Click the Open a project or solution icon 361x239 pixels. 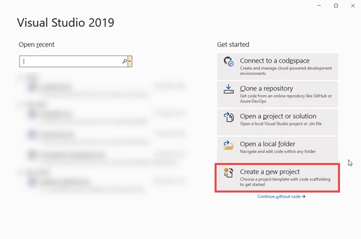[x=228, y=117]
